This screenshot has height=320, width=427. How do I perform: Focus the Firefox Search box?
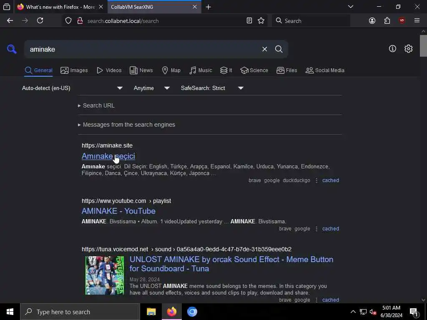tap(311, 21)
